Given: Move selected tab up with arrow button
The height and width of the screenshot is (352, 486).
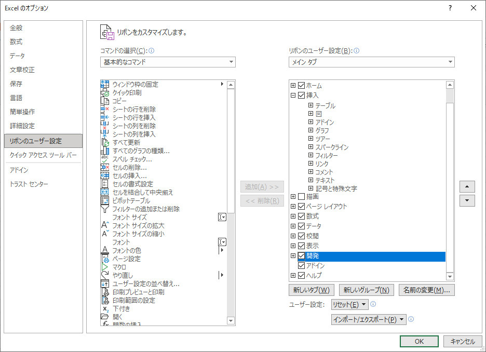Looking at the screenshot, I should (467, 186).
